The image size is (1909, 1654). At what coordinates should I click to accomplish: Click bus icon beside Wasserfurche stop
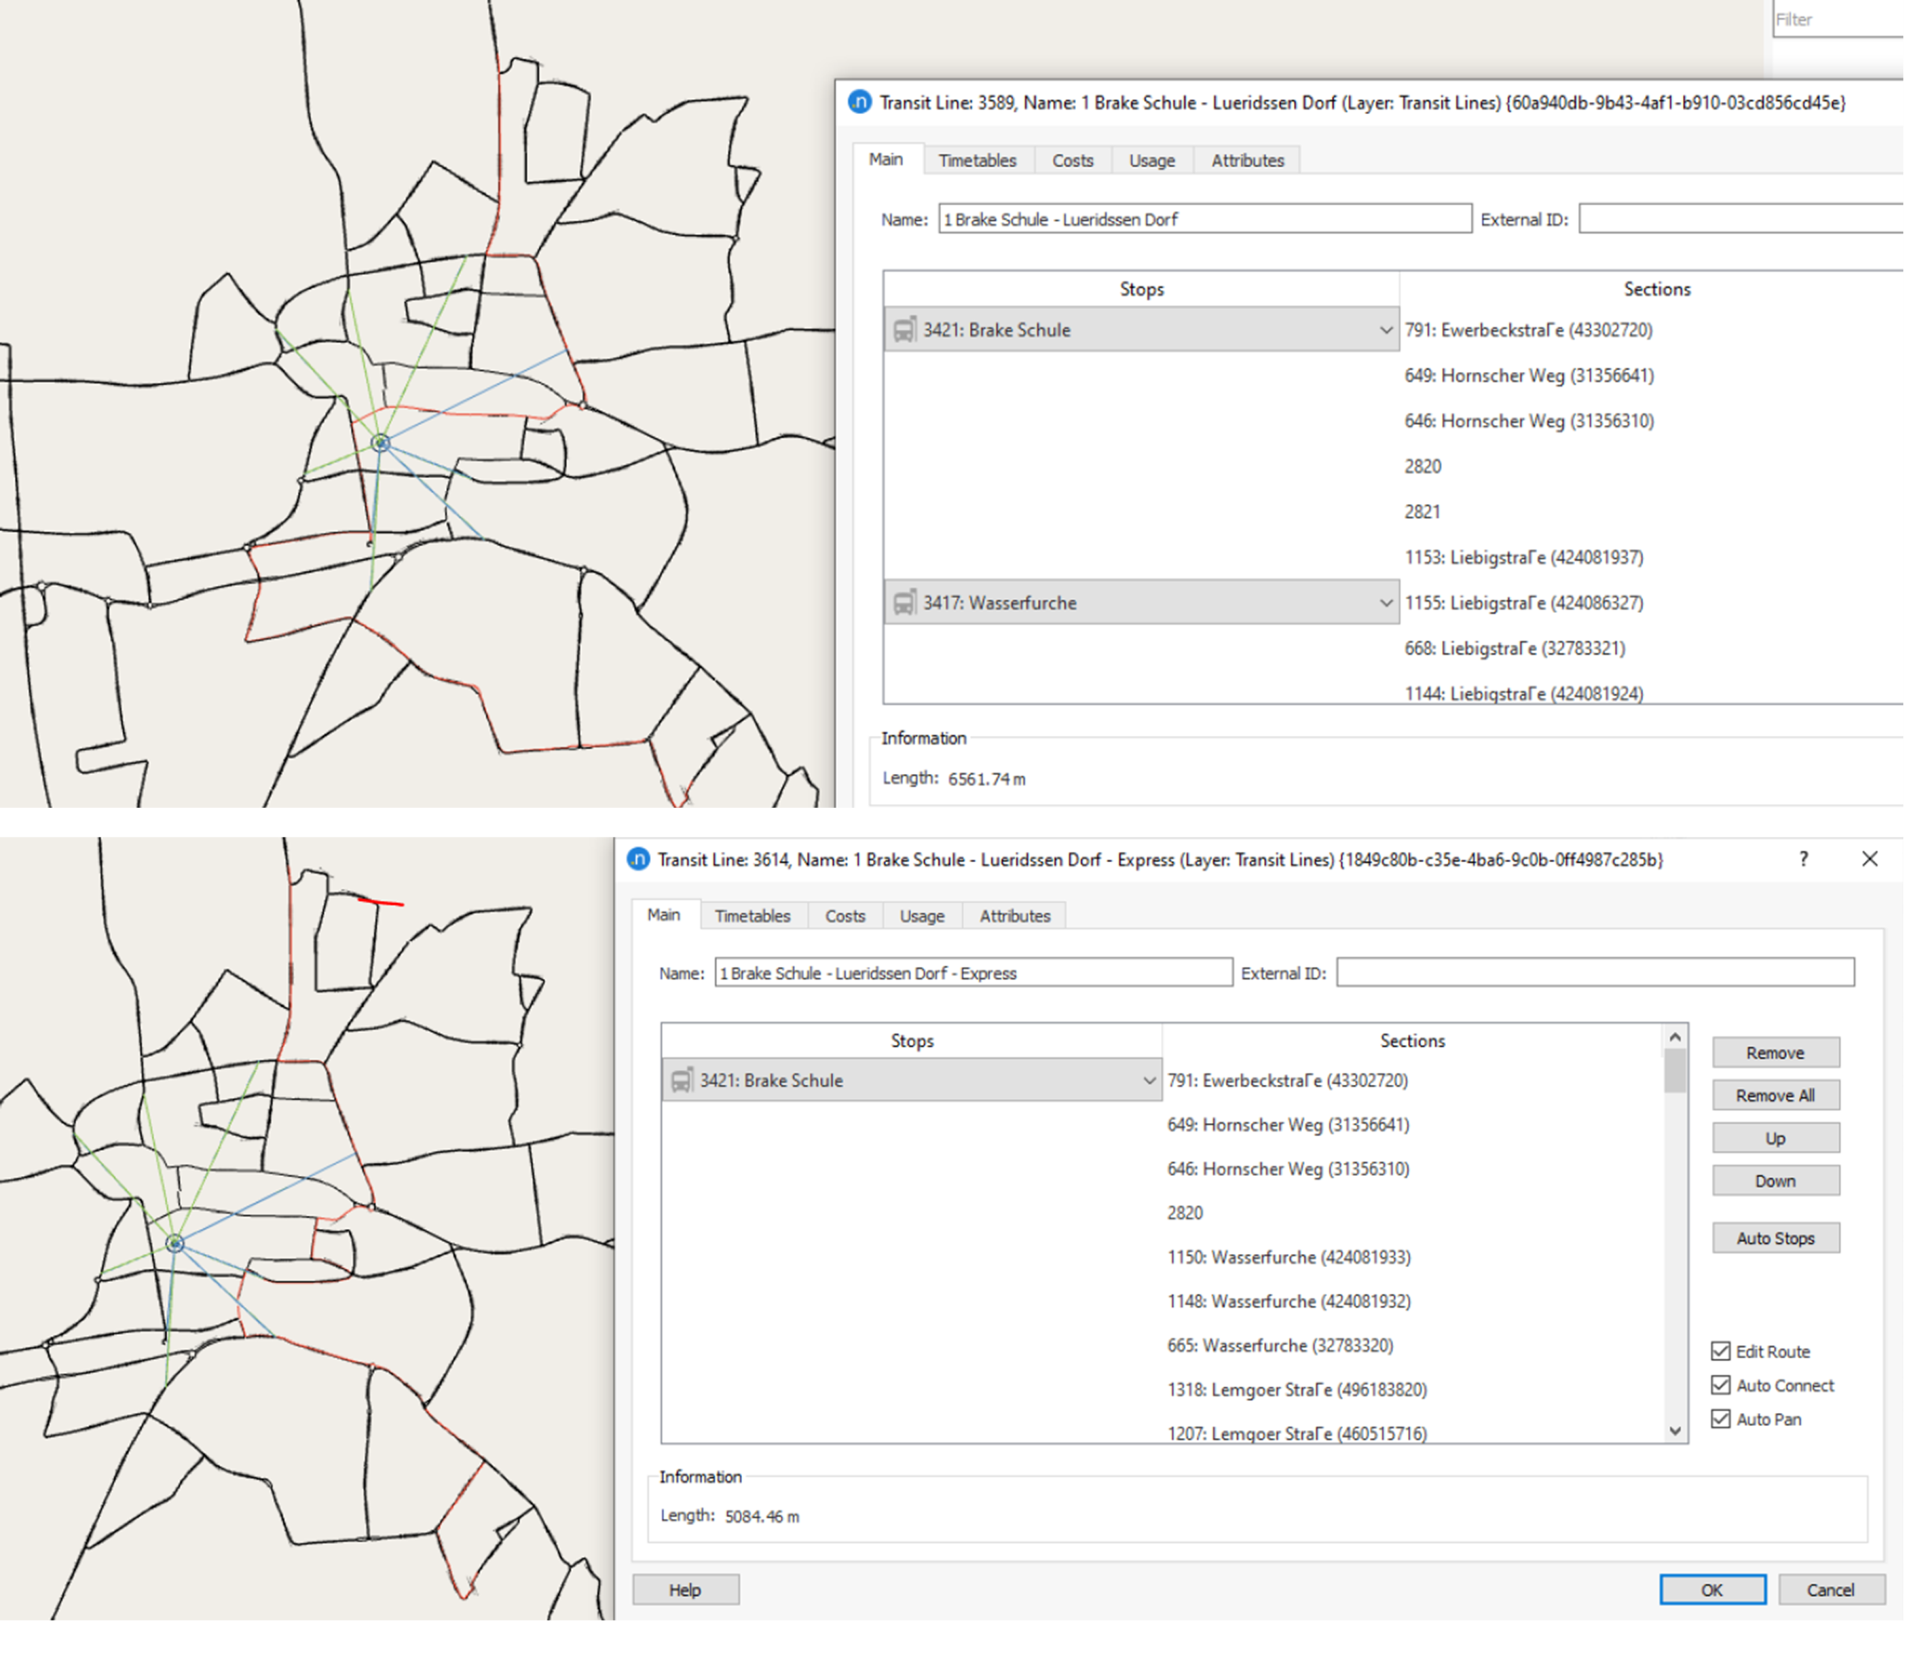click(x=904, y=603)
